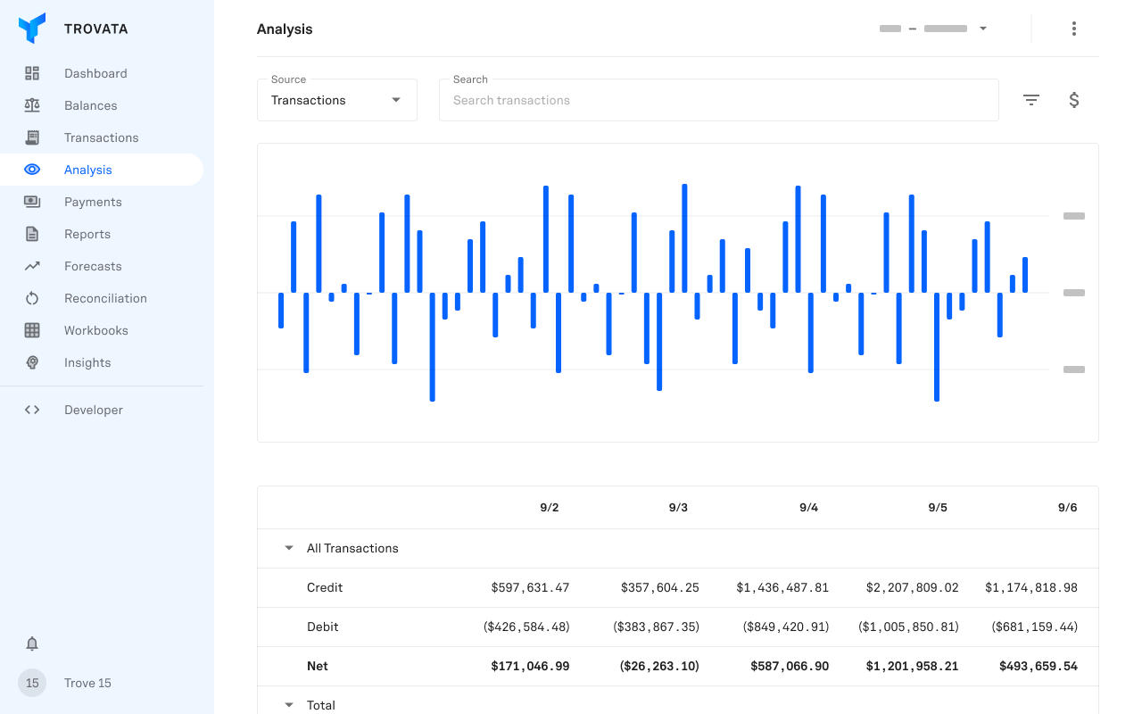Click the Transactions list icon
The image size is (1142, 714).
[32, 137]
